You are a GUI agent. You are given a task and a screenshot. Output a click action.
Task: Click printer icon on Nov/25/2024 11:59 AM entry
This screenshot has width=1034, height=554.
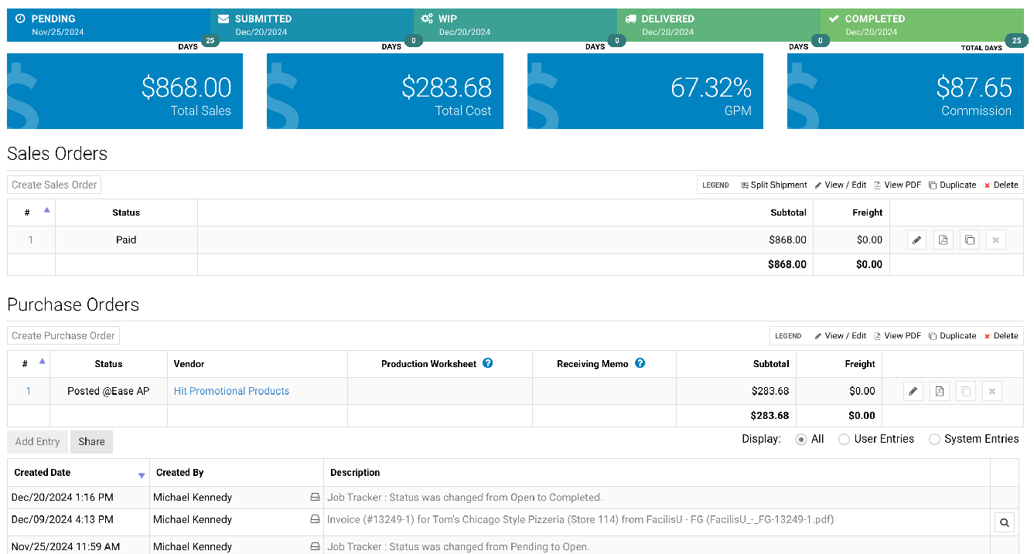click(x=315, y=546)
